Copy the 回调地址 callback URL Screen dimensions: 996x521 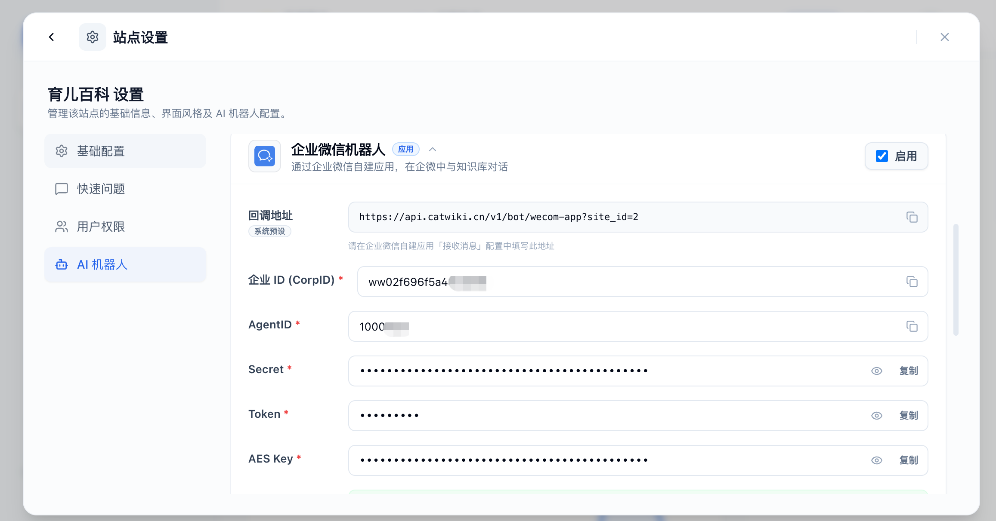(x=912, y=217)
